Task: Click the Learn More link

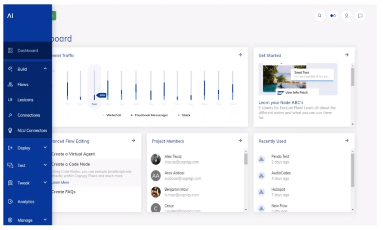Action: tap(60, 182)
